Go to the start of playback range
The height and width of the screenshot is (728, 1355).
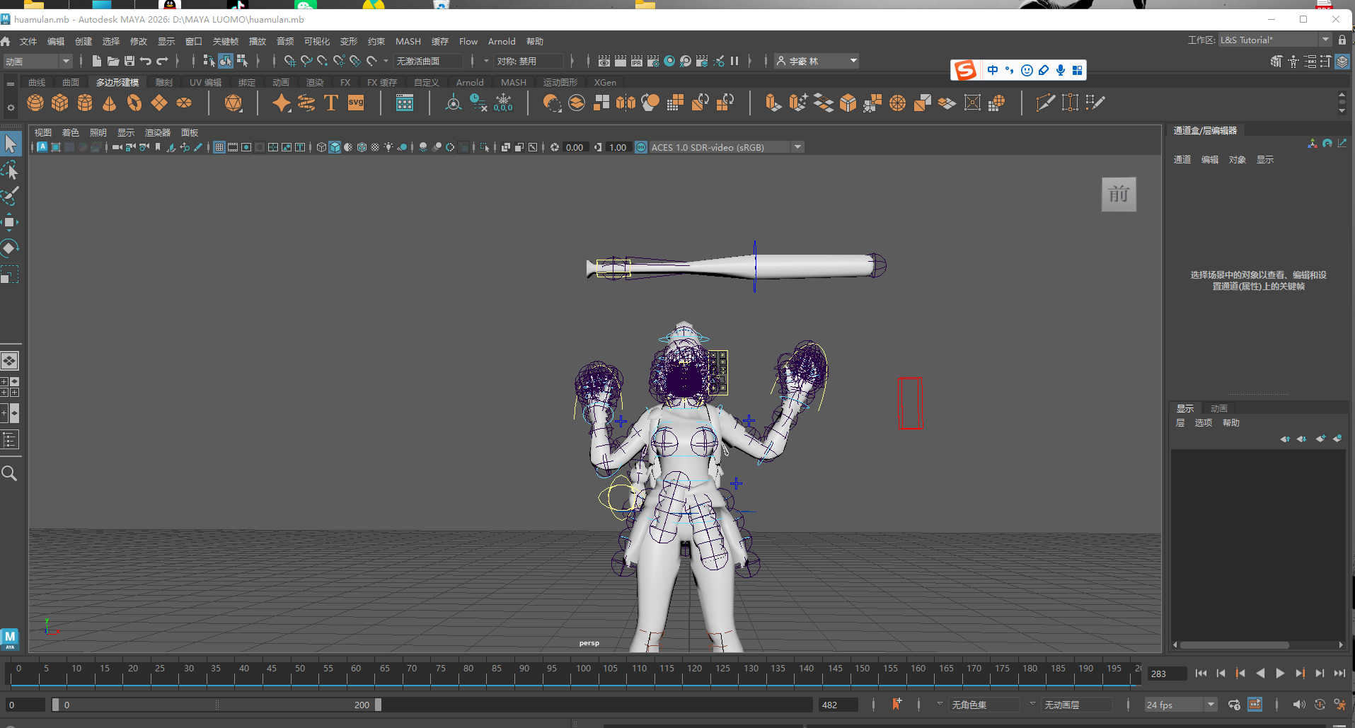(x=1201, y=674)
